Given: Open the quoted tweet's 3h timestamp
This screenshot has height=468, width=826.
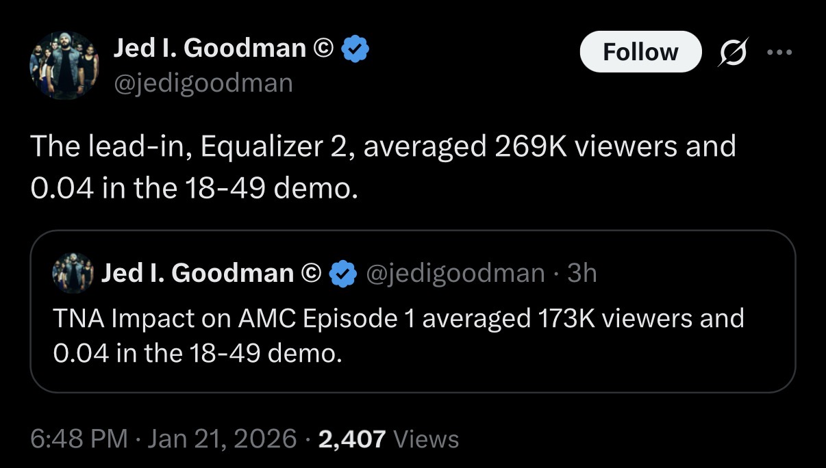Looking at the screenshot, I should (x=582, y=273).
